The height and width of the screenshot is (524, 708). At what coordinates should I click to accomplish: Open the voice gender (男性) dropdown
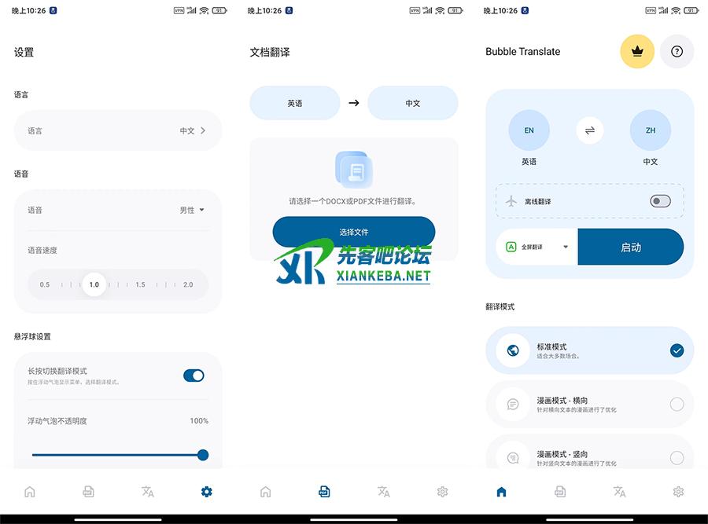coord(192,210)
